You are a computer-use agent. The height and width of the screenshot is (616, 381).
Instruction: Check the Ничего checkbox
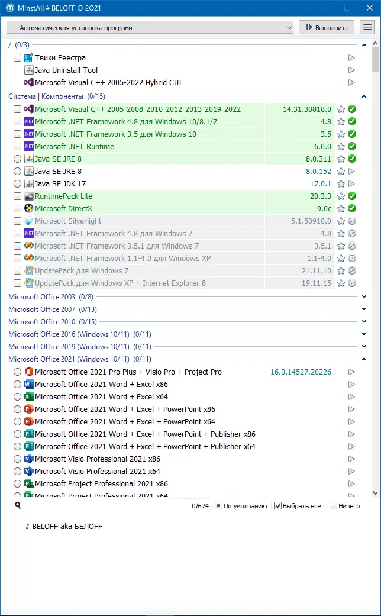coord(333,505)
